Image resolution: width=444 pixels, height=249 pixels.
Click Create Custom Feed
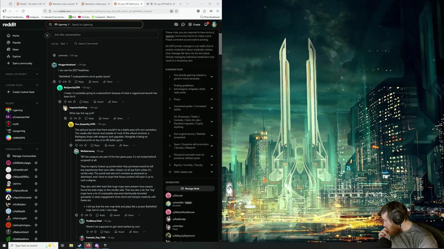pyautogui.click(x=23, y=92)
